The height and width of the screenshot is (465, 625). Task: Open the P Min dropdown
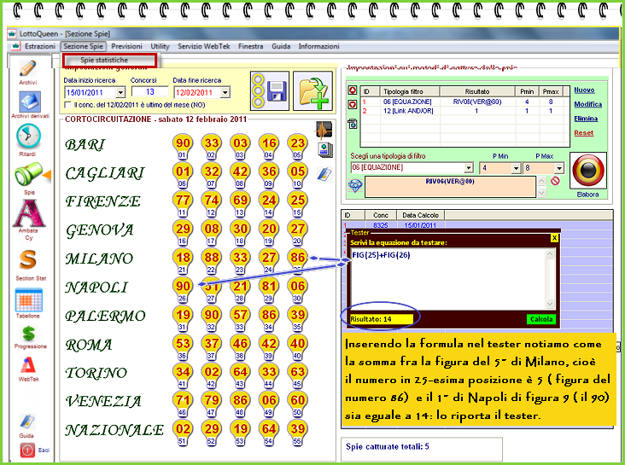tap(517, 168)
